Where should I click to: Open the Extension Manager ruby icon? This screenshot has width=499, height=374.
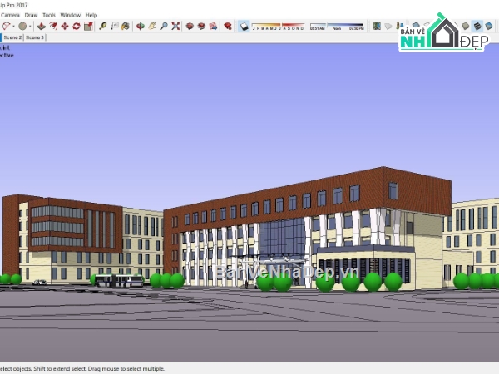pyautogui.click(x=228, y=26)
